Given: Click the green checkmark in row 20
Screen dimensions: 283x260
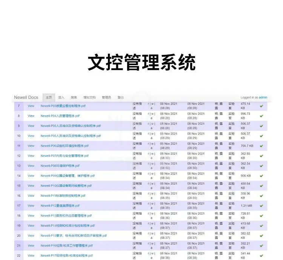Looking at the screenshot, I should click(261, 236).
